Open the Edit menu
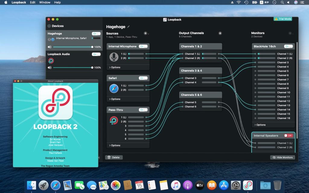The image size is (309, 193). click(33, 2)
